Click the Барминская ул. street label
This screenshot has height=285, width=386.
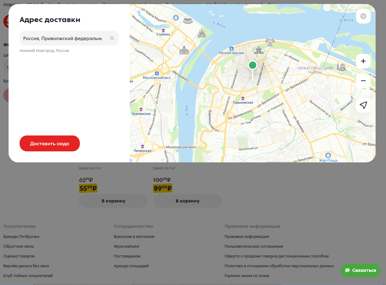click(x=213, y=121)
